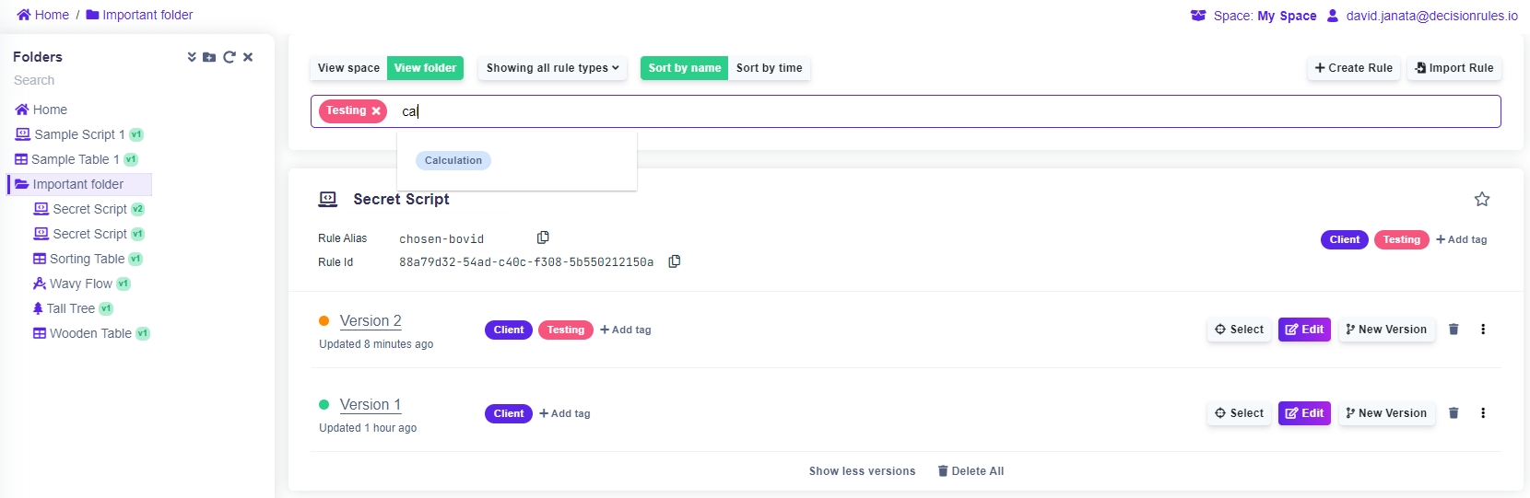Switch to View space mode
This screenshot has height=498, width=1530.
click(x=348, y=68)
